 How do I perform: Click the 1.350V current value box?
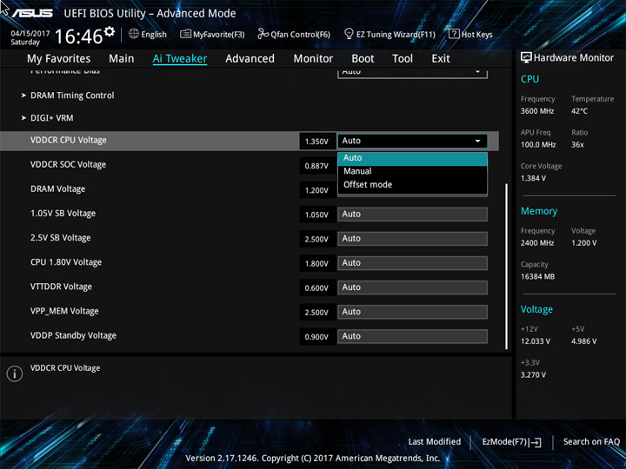tap(317, 142)
